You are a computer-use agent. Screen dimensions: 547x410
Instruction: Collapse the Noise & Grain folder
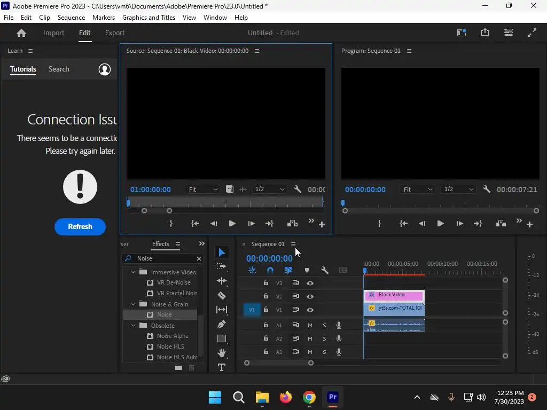[x=133, y=304]
